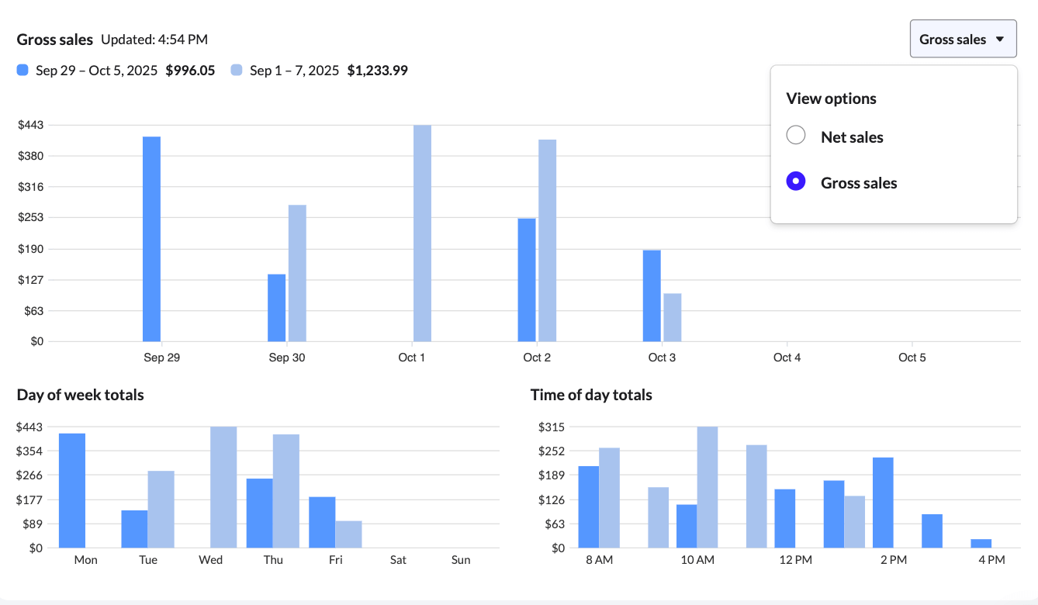Click the Sat label on Day of week chart
The height and width of the screenshot is (605, 1038).
tap(398, 559)
